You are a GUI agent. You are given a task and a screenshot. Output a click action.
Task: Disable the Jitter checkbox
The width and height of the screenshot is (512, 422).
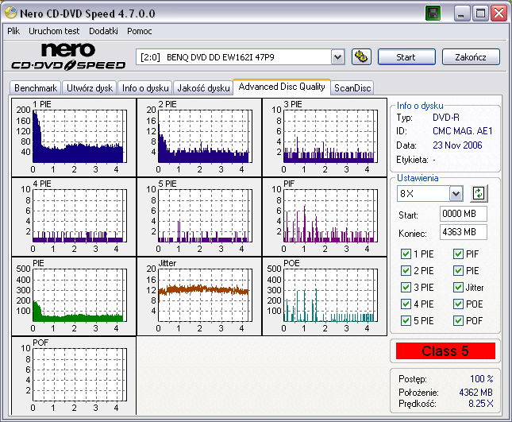[459, 288]
